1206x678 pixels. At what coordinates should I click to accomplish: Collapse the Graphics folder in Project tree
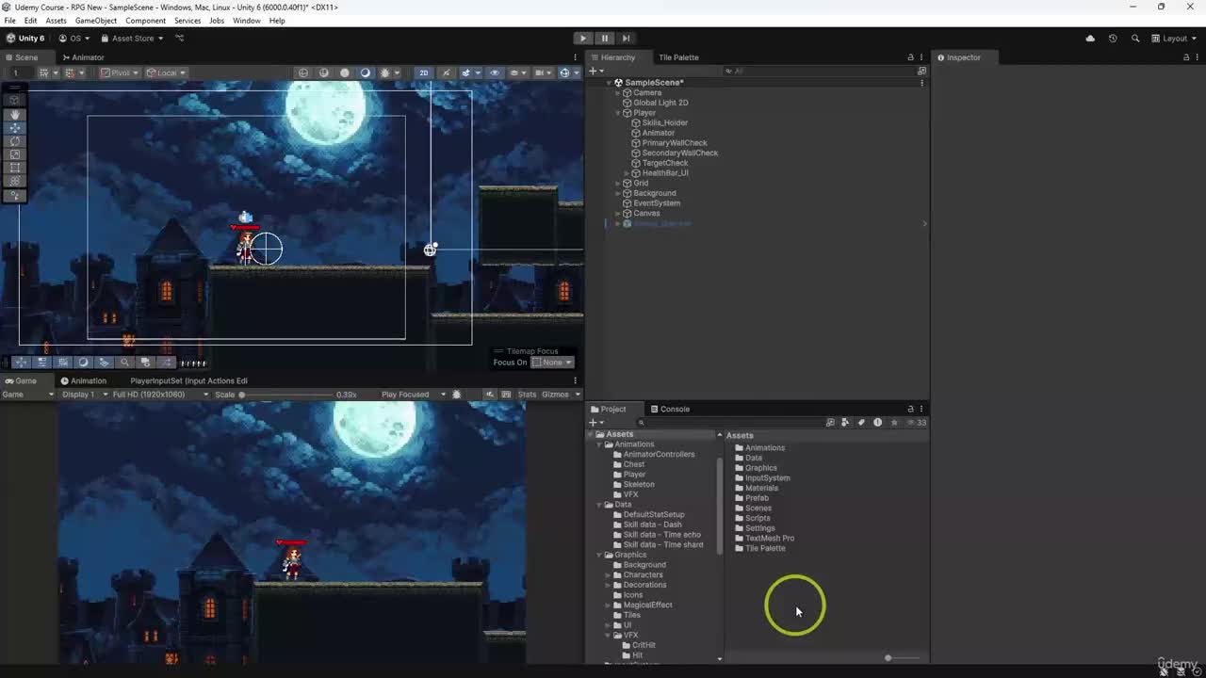pyautogui.click(x=599, y=555)
